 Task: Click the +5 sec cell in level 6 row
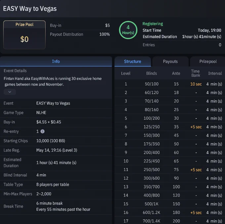196,127
